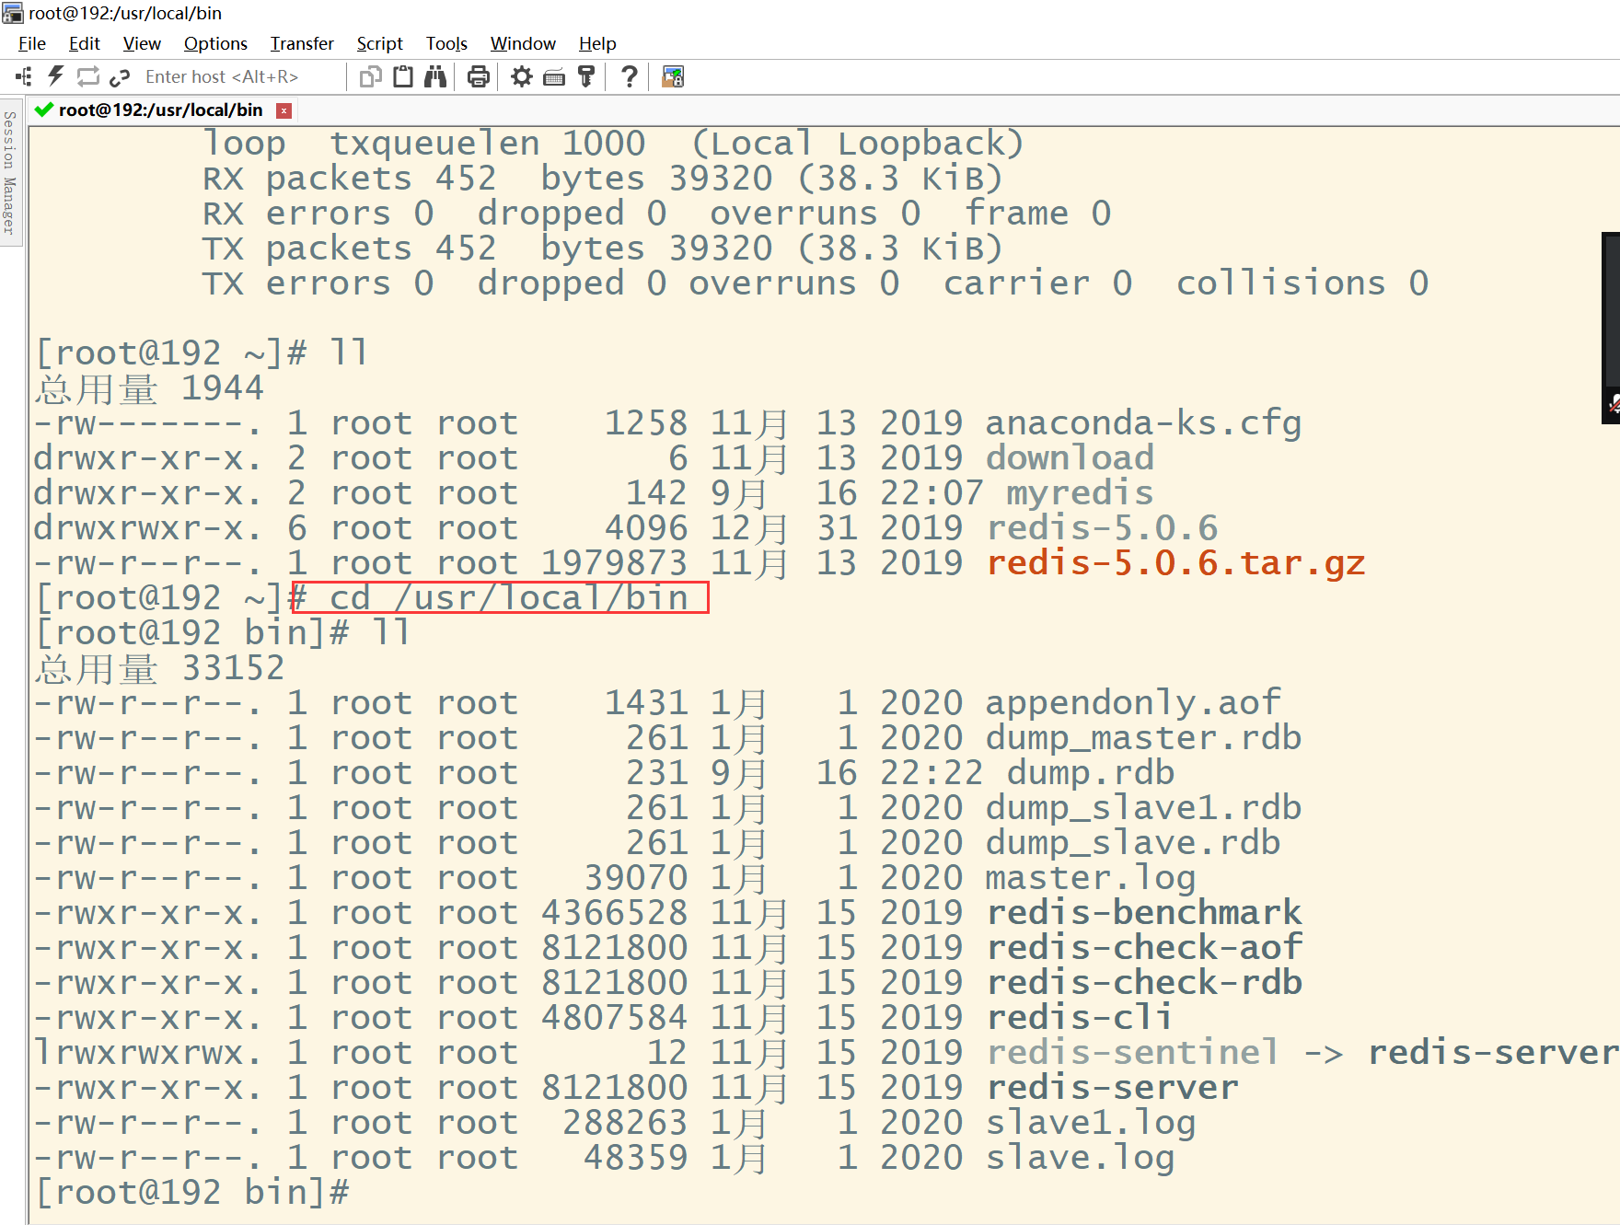
Task: Open the Help menu
Action: click(x=597, y=43)
